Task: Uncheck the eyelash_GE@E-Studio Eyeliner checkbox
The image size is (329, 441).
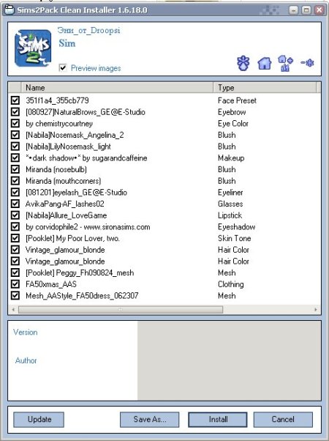Action: click(15, 193)
